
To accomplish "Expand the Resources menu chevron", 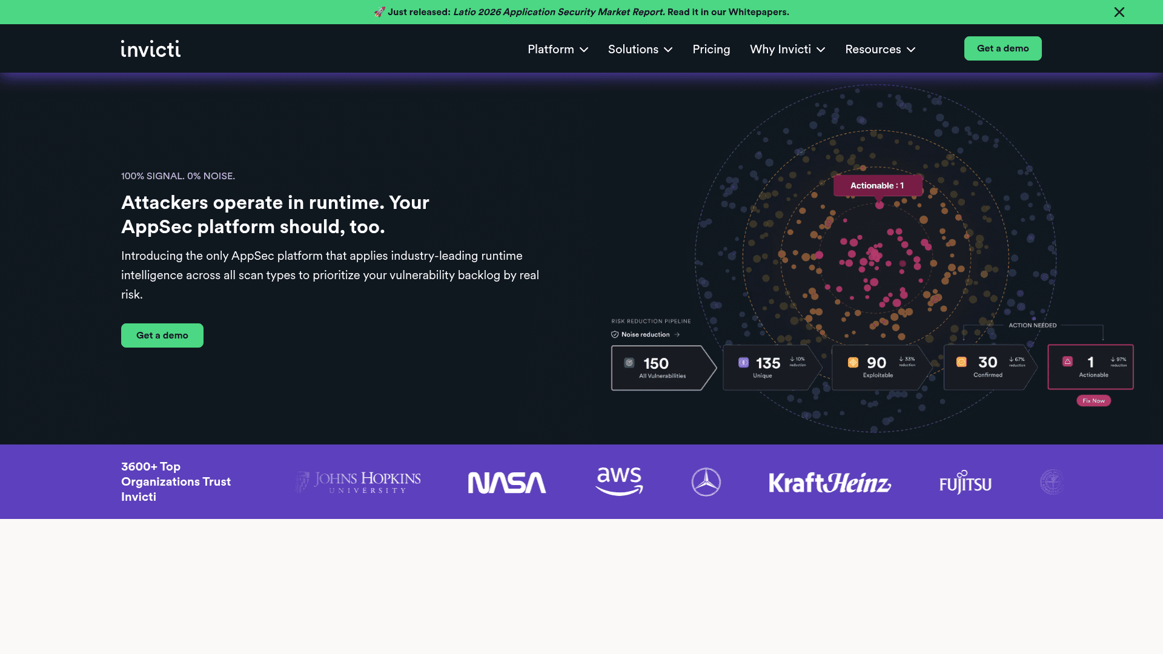I will click(x=911, y=50).
